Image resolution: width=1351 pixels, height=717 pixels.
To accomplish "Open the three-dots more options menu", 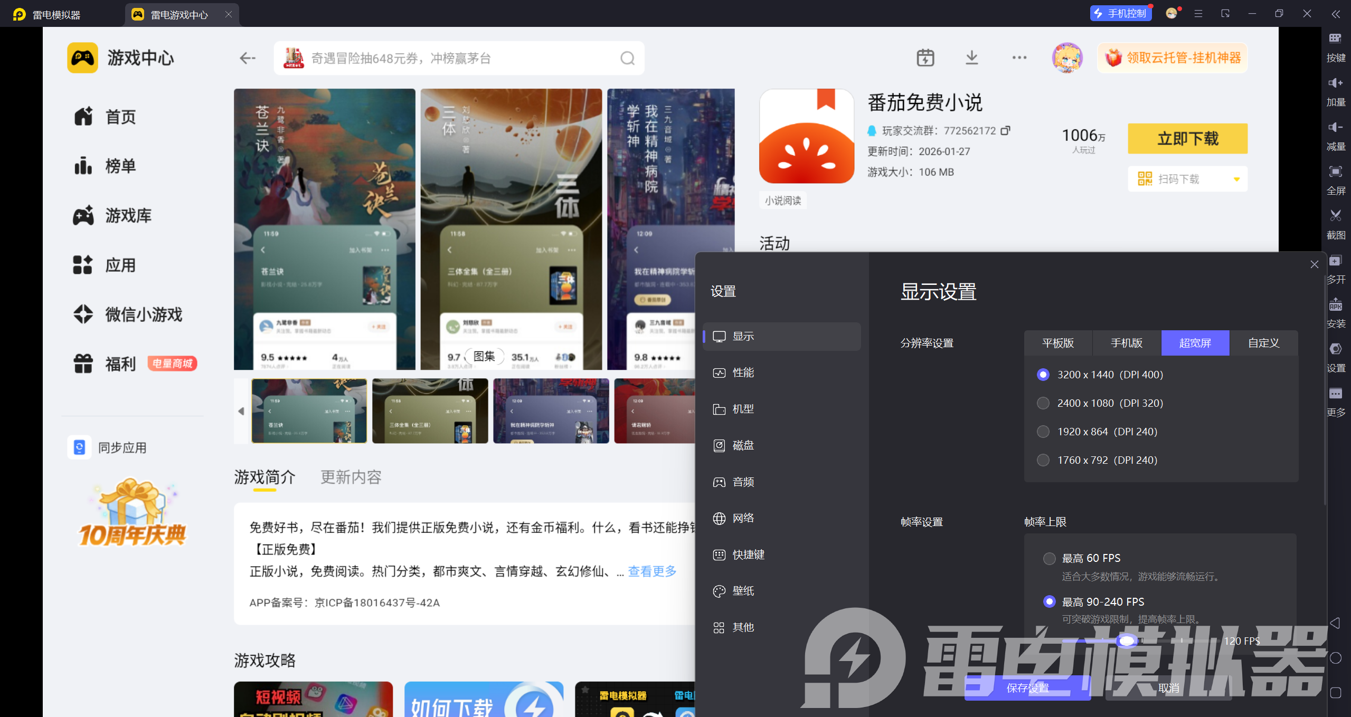I will (x=1019, y=58).
